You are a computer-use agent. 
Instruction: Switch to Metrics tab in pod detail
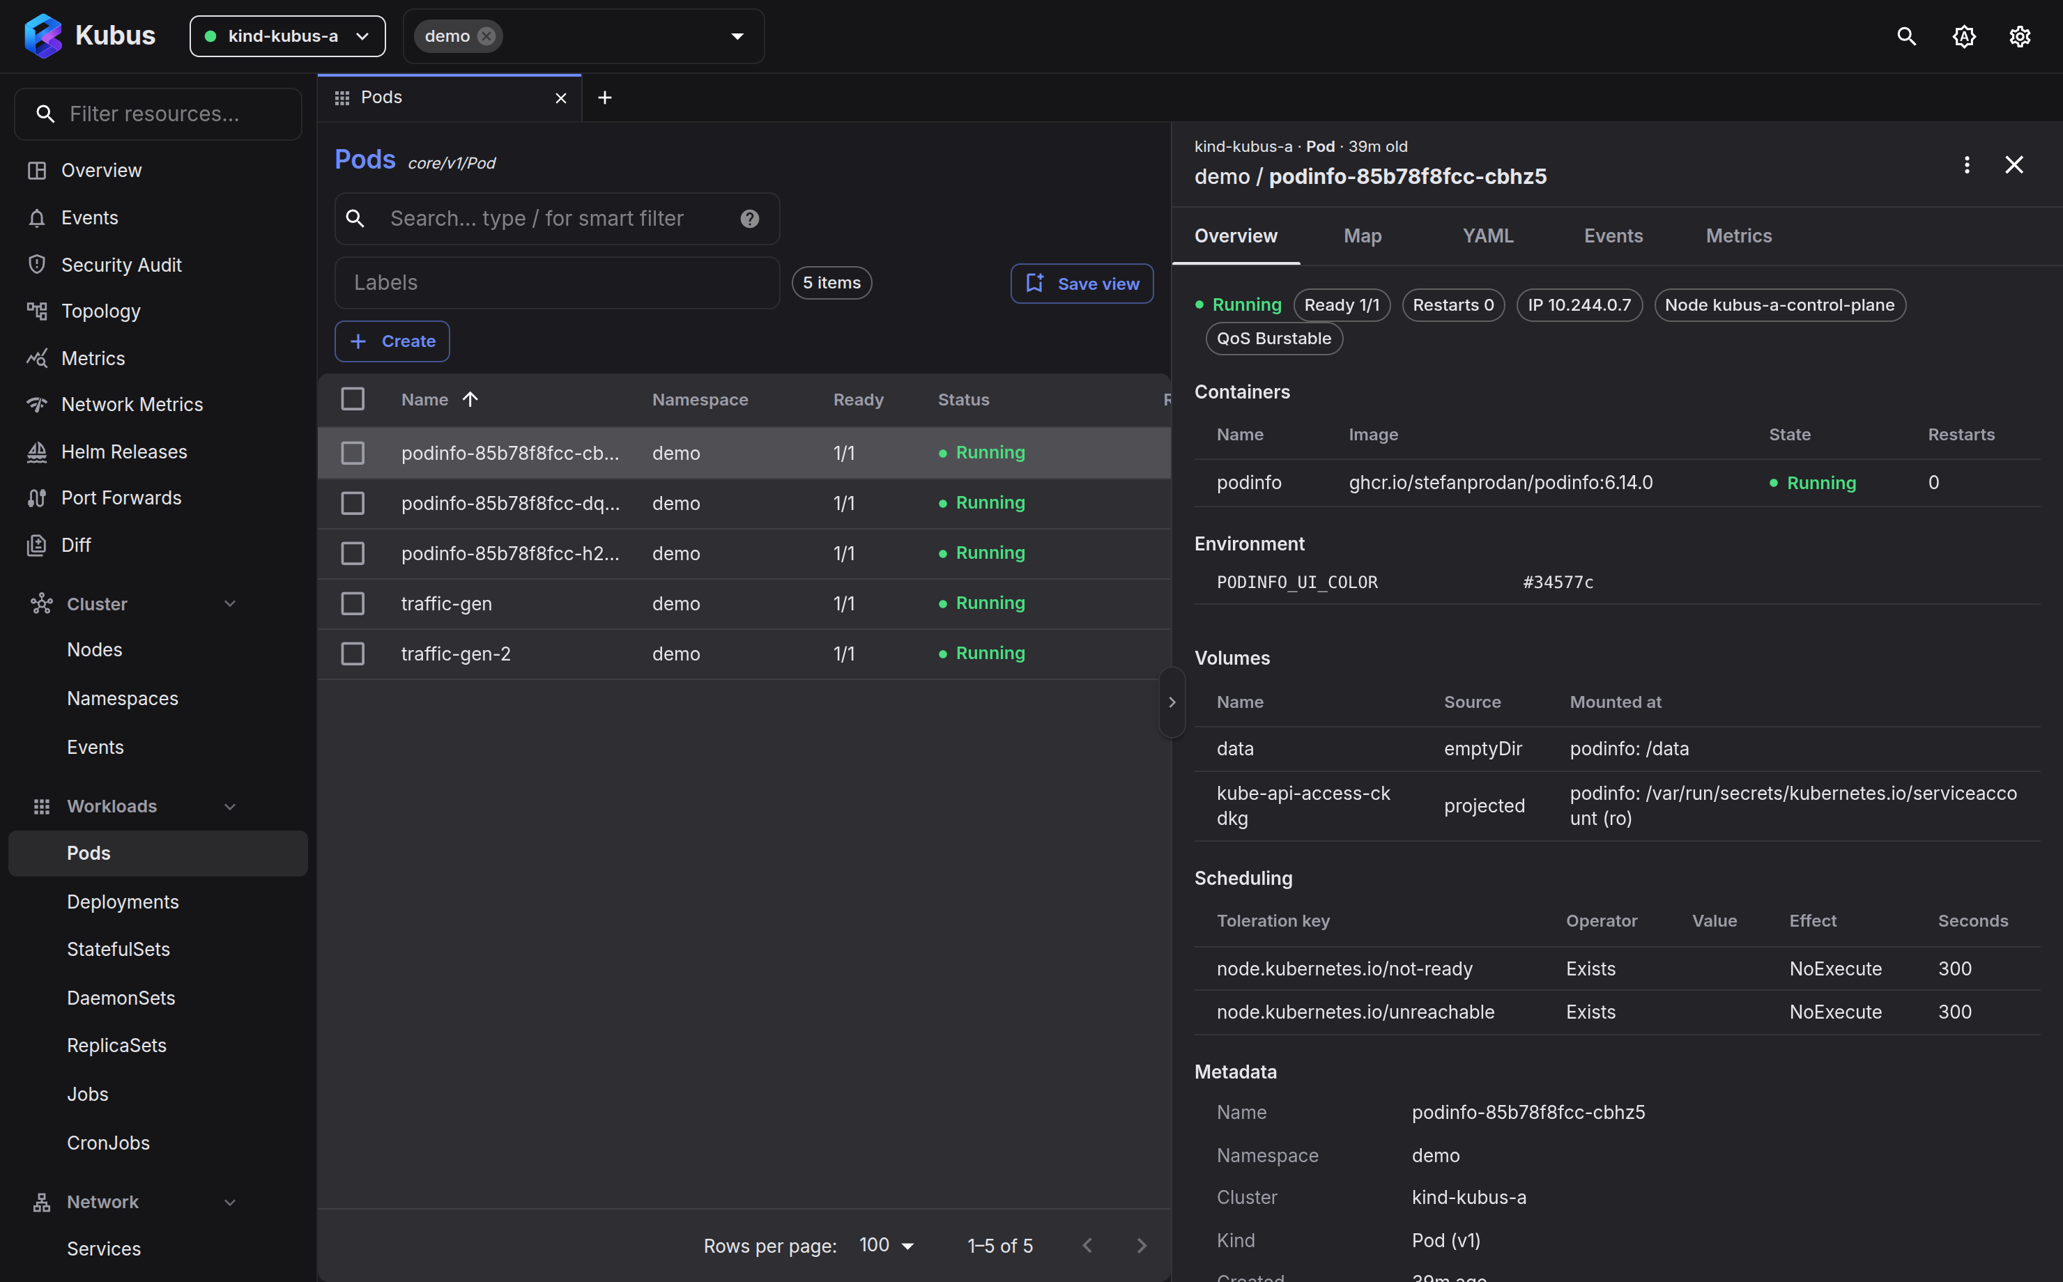tap(1738, 235)
